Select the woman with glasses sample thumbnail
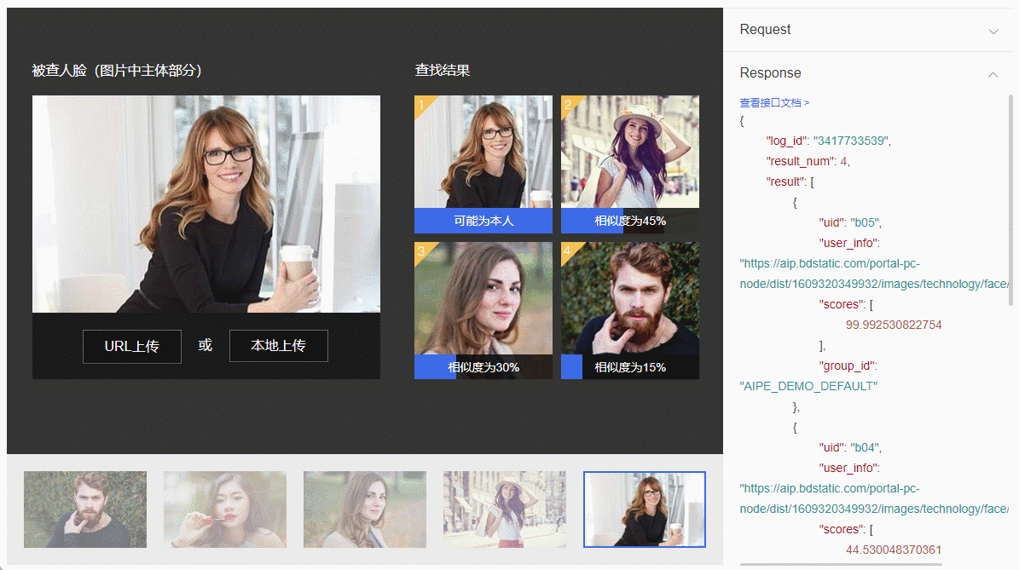Screen dimensions: 1019x570 644,510
